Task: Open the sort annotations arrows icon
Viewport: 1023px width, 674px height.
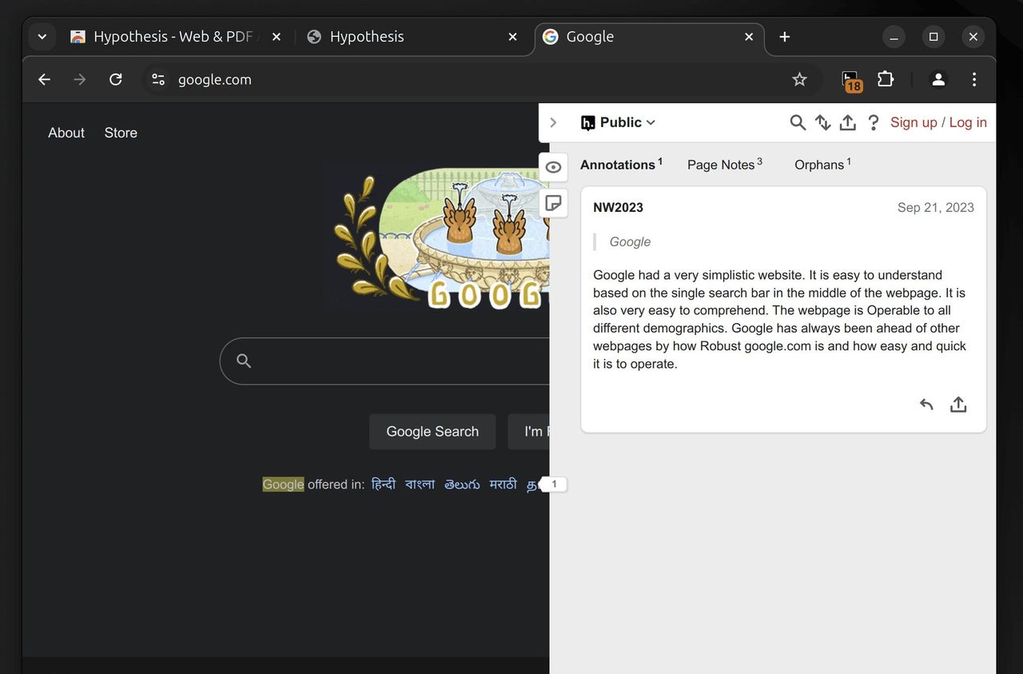Action: click(822, 122)
